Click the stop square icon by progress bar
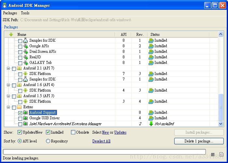The image size is (228, 163). coord(213,155)
